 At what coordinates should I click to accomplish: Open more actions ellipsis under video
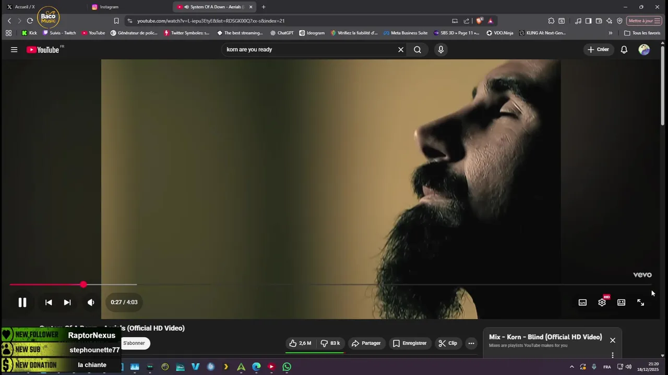471,343
